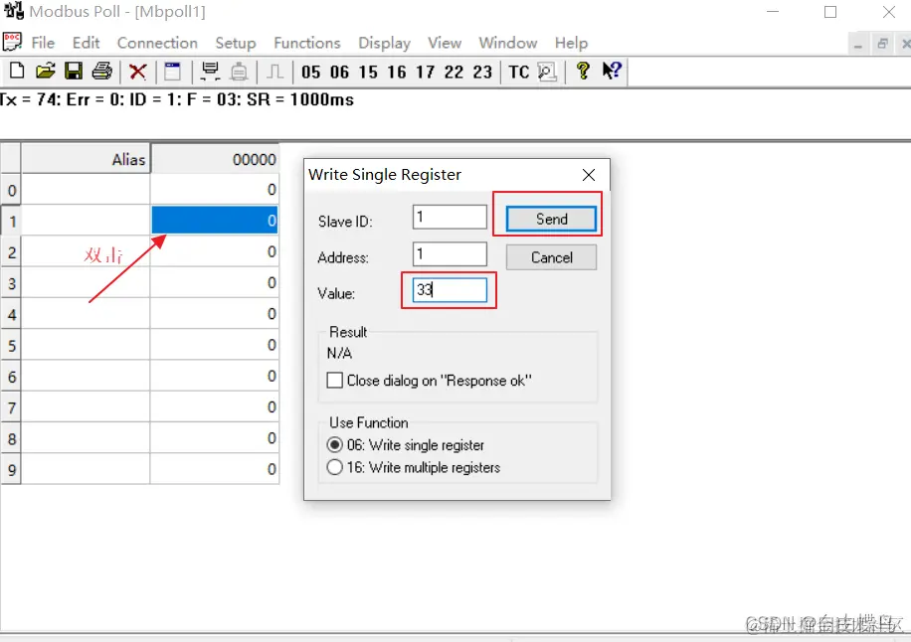Click the Send button

(x=551, y=219)
